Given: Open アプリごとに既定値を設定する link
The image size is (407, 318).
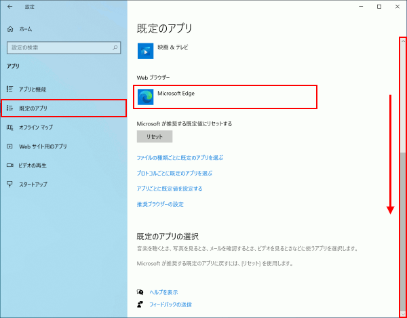Looking at the screenshot, I should (170, 188).
